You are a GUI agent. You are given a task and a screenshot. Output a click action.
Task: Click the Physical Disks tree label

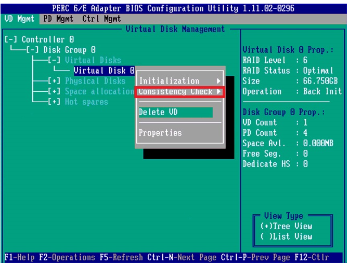[95, 81]
